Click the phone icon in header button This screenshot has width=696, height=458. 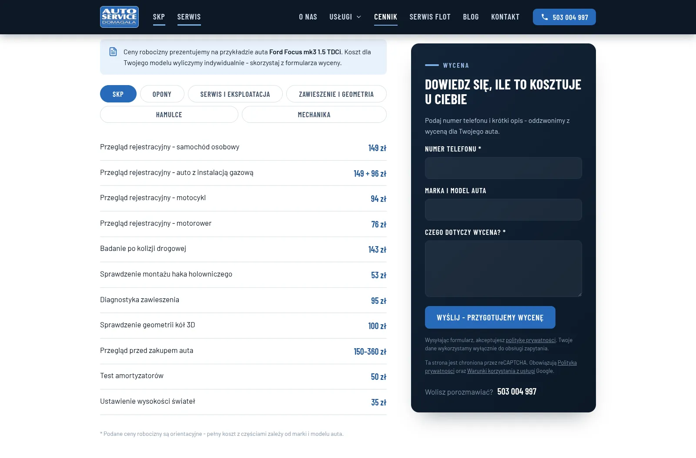(545, 17)
